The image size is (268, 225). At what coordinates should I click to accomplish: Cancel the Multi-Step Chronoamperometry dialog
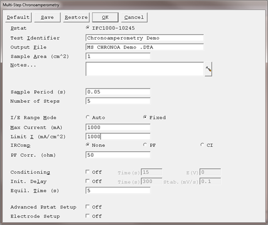pos(134,18)
